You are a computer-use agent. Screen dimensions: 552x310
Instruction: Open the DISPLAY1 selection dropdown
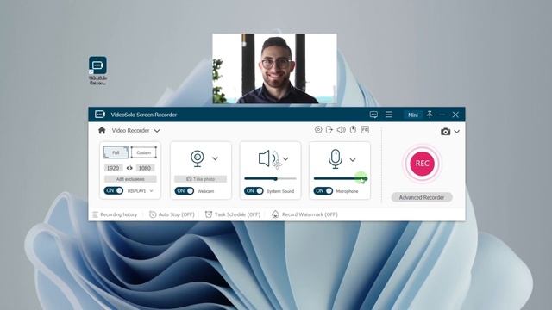(152, 191)
